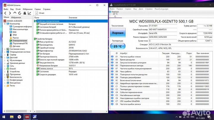Refresh the AIDA64 page
Viewport: 214px width, 120px height.
(20, 13)
